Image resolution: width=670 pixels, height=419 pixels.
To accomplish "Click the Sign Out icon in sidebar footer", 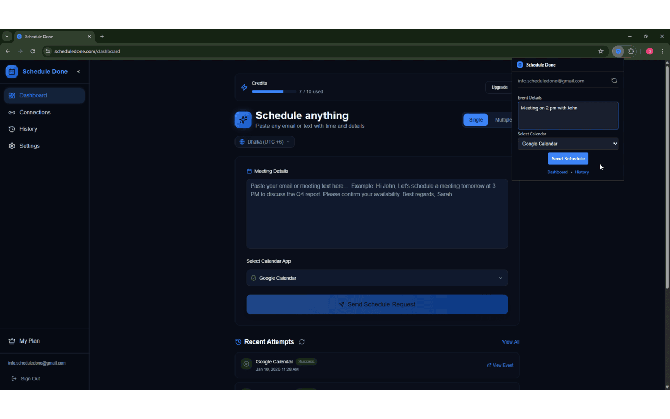I will click(x=13, y=378).
